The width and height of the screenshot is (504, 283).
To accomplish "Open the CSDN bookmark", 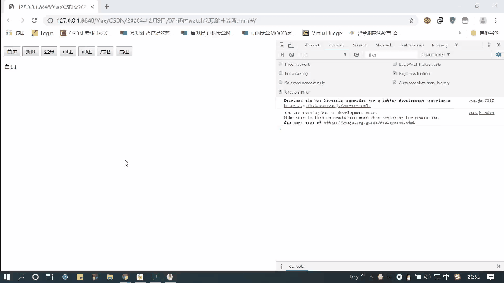I will tap(86, 33).
